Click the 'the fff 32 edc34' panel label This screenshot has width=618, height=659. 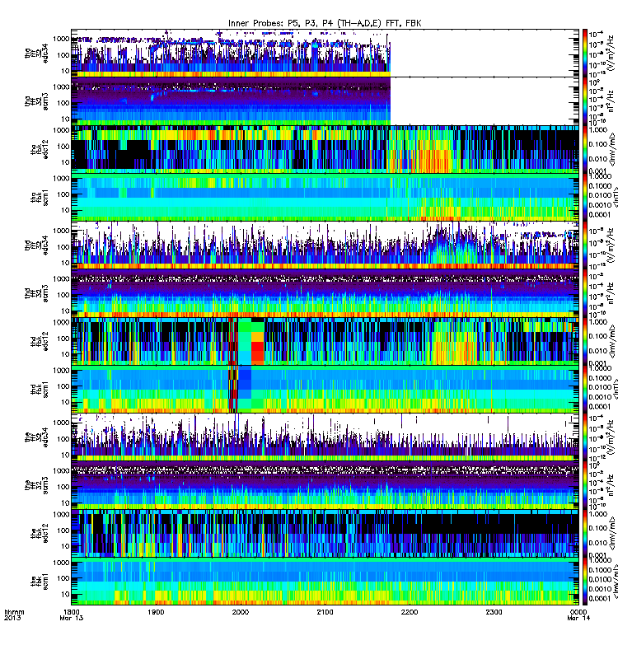pos(36,437)
